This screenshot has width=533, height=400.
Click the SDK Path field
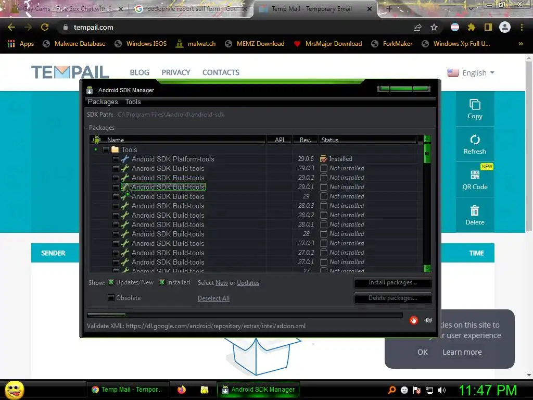click(171, 115)
